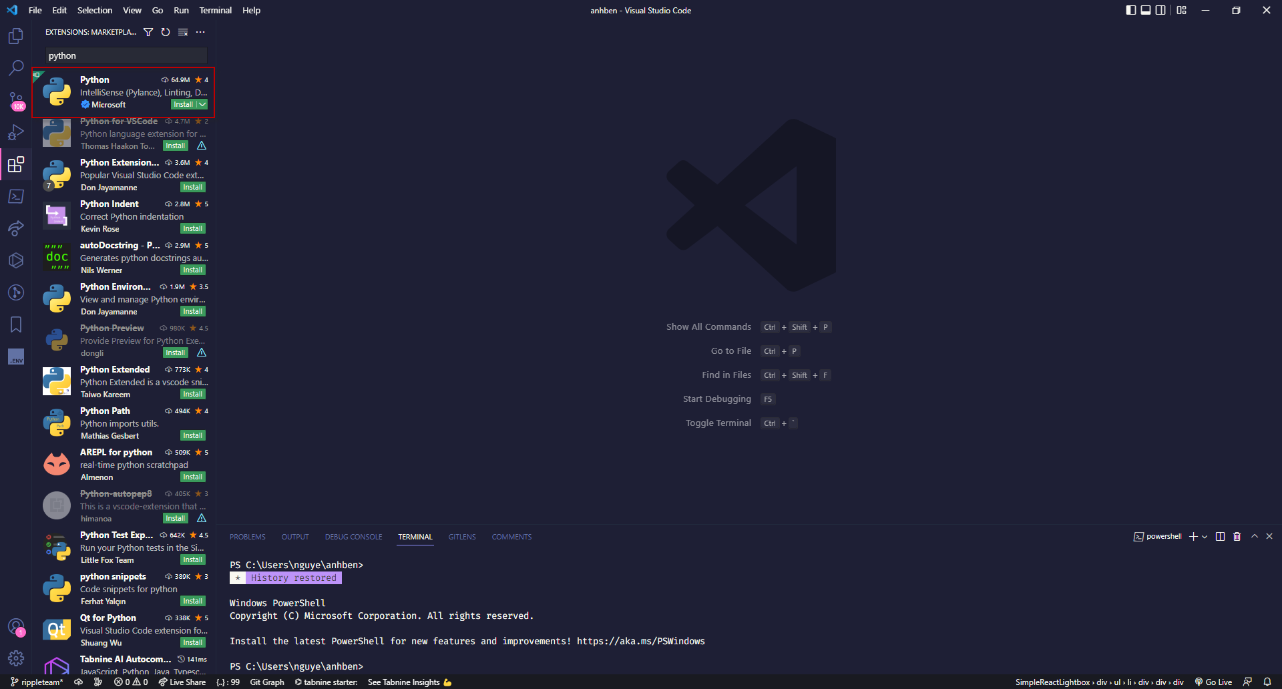Image resolution: width=1282 pixels, height=689 pixels.
Task: Open the Terminal menu
Action: [215, 10]
